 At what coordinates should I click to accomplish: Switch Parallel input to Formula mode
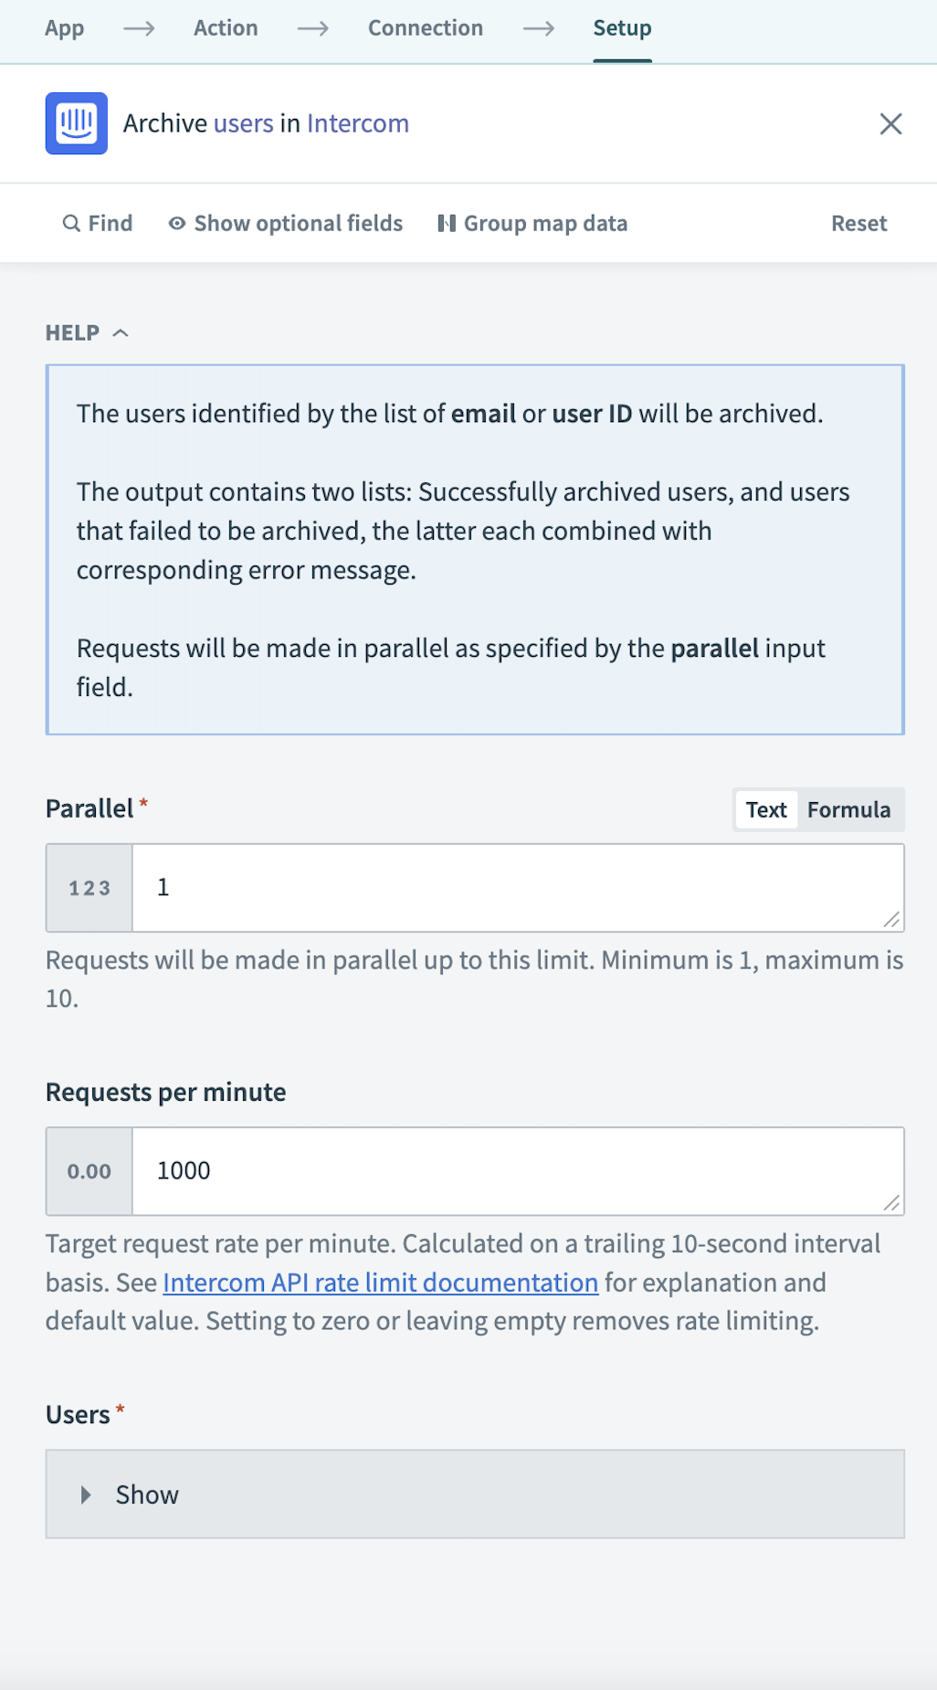pos(848,809)
